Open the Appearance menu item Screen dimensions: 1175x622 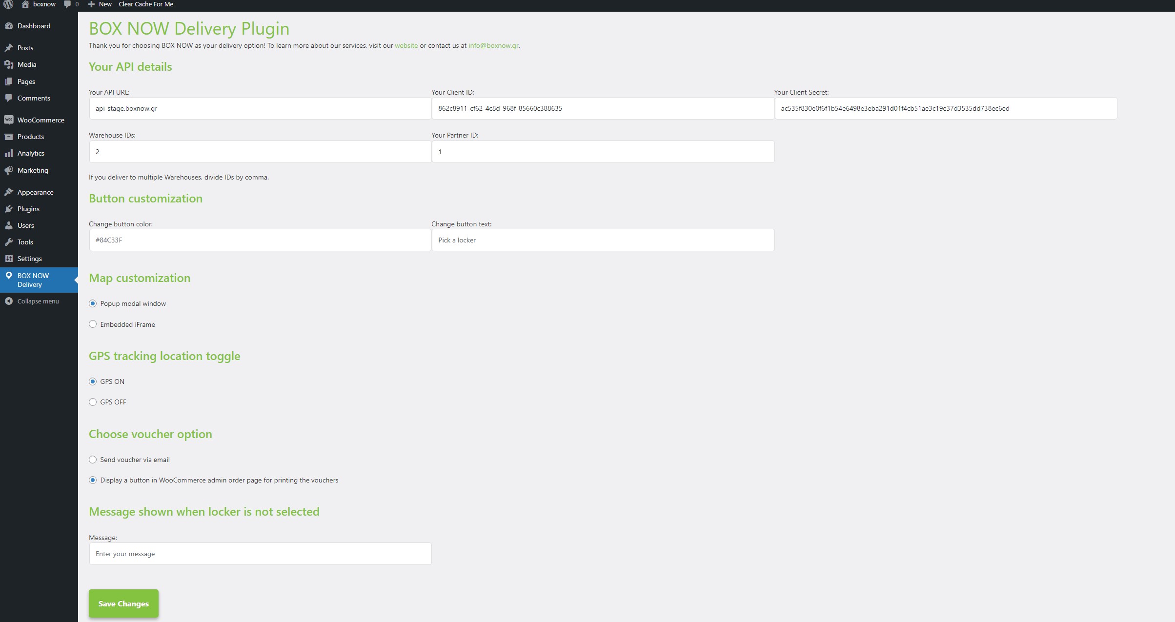(35, 192)
